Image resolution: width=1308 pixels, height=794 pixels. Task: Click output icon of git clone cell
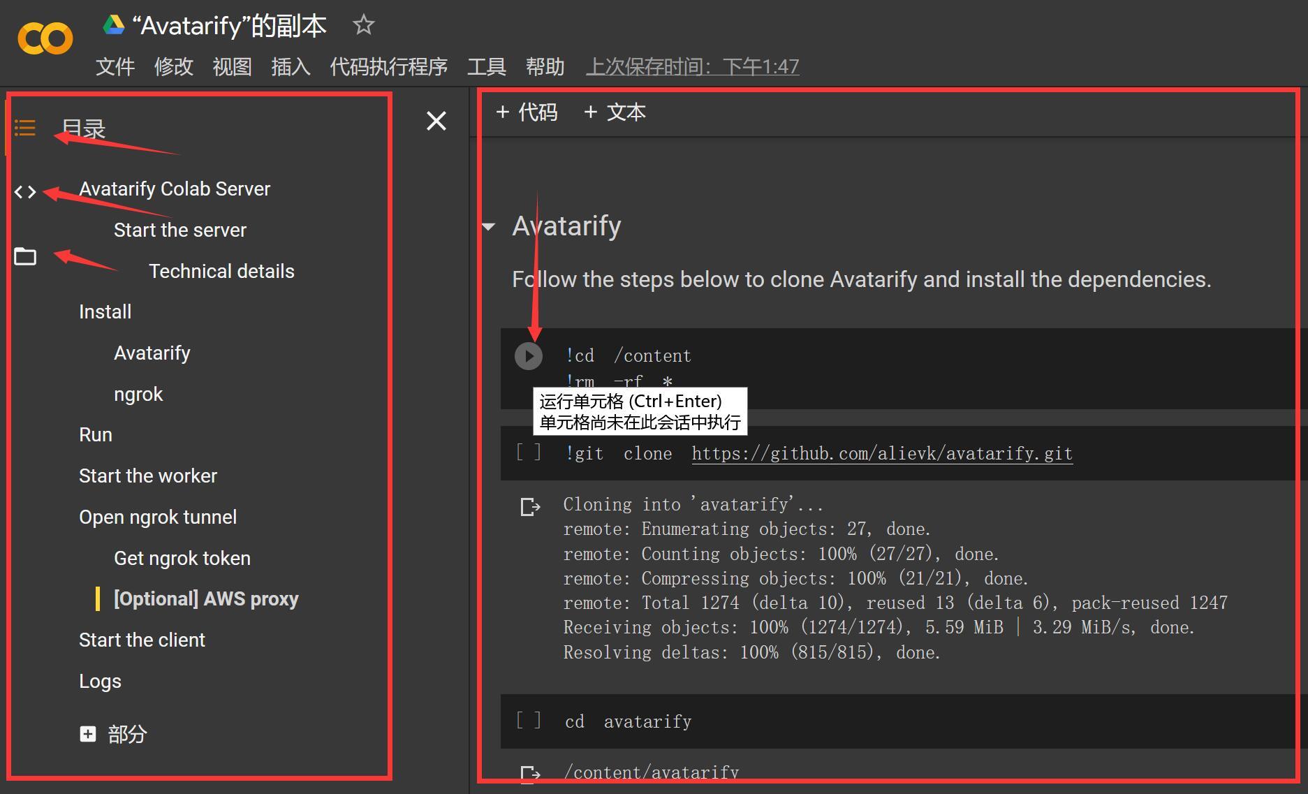click(x=531, y=506)
